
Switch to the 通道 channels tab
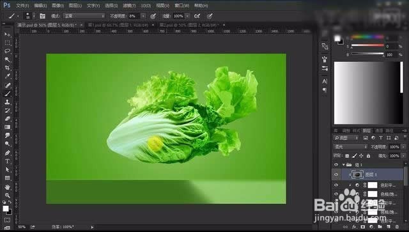[379, 130]
